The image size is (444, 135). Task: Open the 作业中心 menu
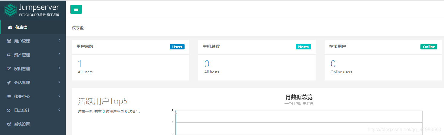(33, 96)
